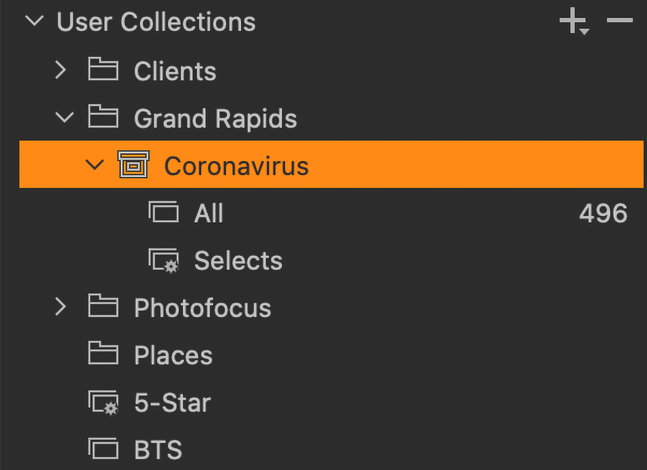Expand the Clients group

[x=61, y=70]
